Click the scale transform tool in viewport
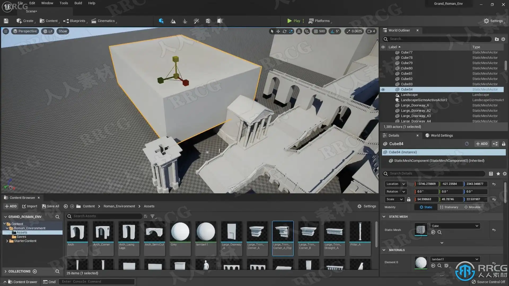This screenshot has width=509, height=286. pos(291,31)
